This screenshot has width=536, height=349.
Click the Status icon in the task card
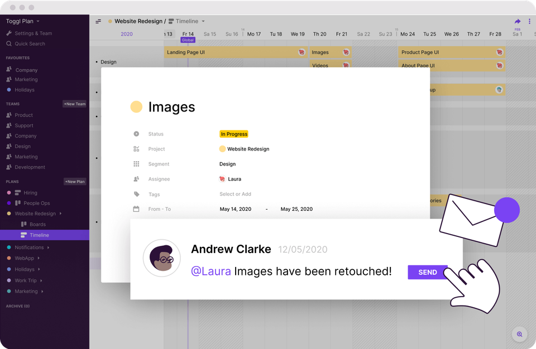point(136,134)
